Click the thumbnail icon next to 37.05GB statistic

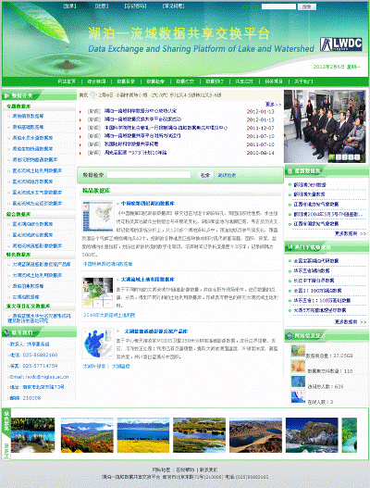coord(298,351)
